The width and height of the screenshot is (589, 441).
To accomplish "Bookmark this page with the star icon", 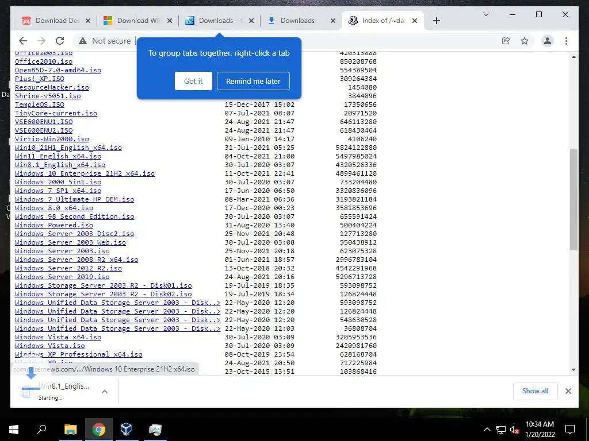I will click(x=525, y=41).
